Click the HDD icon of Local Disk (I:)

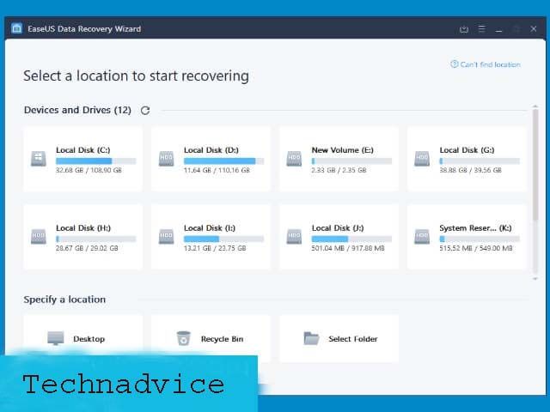pos(166,237)
